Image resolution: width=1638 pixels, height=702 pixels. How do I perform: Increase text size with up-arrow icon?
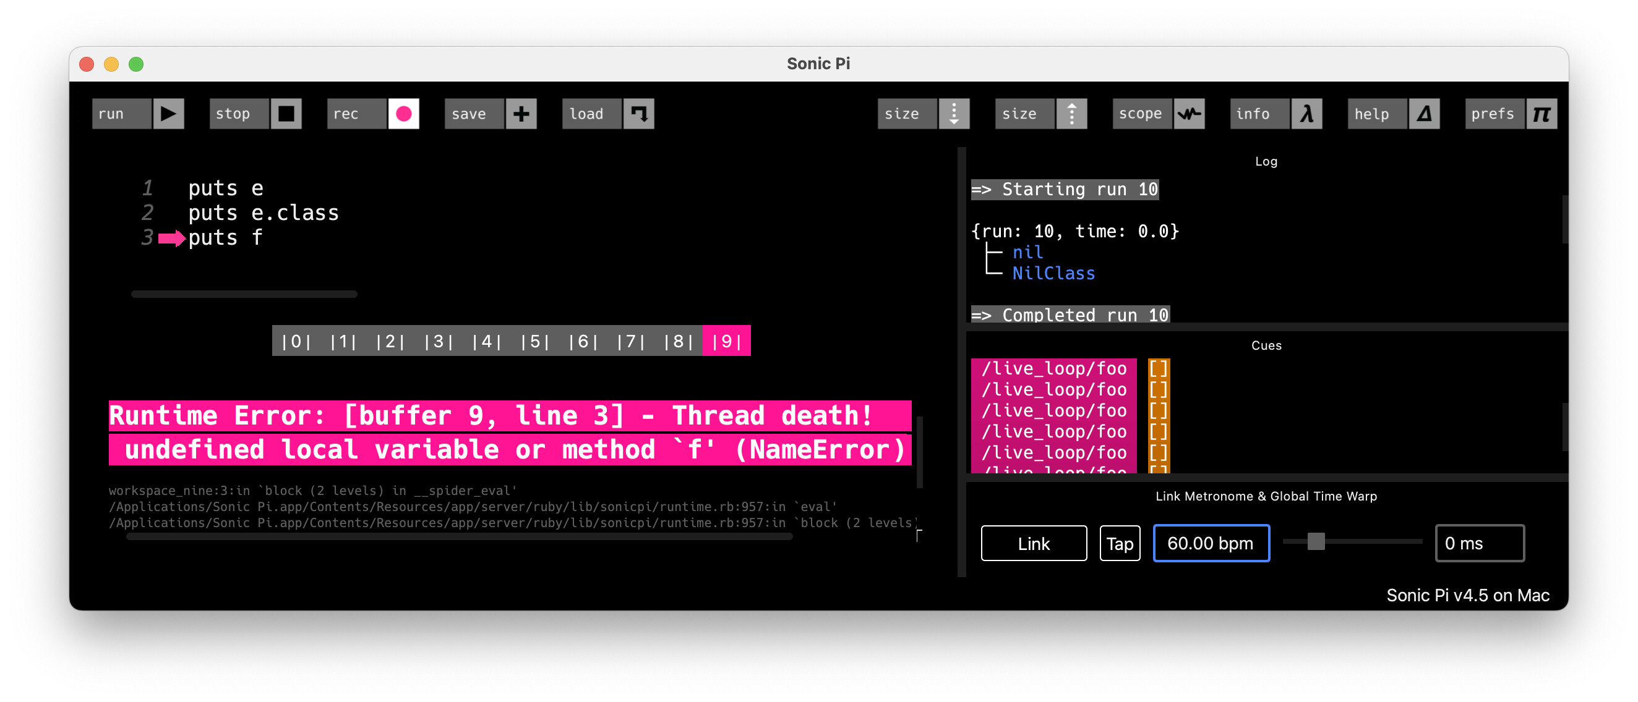tap(1071, 114)
